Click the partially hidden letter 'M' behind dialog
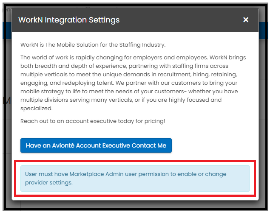 (x=7, y=100)
